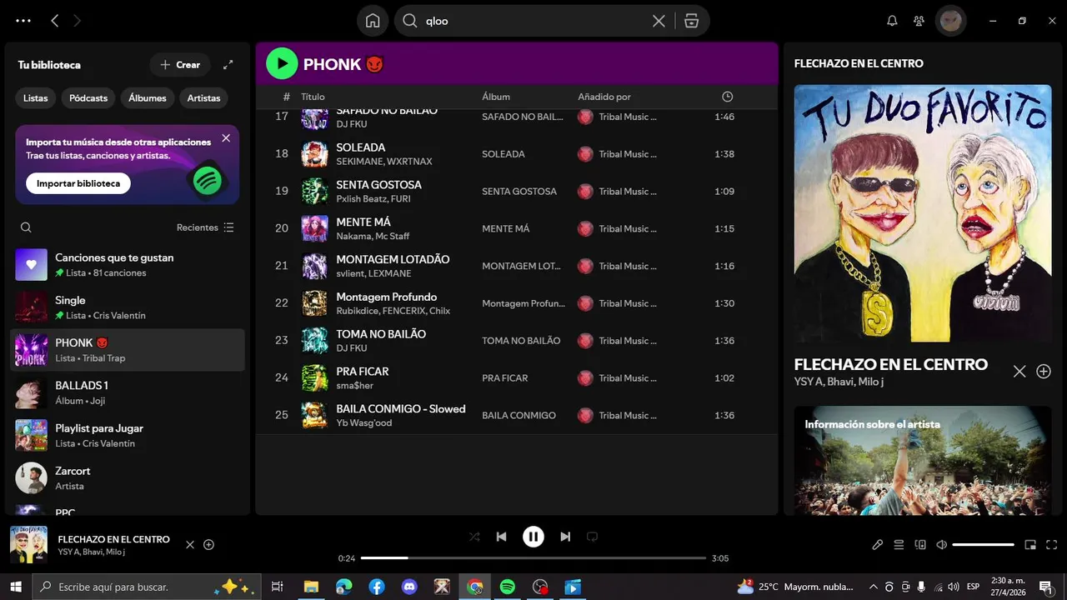Open connect to a device icon
This screenshot has height=600, width=1067.
(x=920, y=545)
